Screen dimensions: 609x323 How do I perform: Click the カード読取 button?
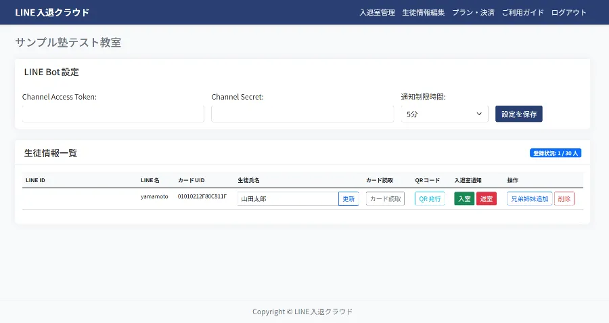pyautogui.click(x=385, y=199)
